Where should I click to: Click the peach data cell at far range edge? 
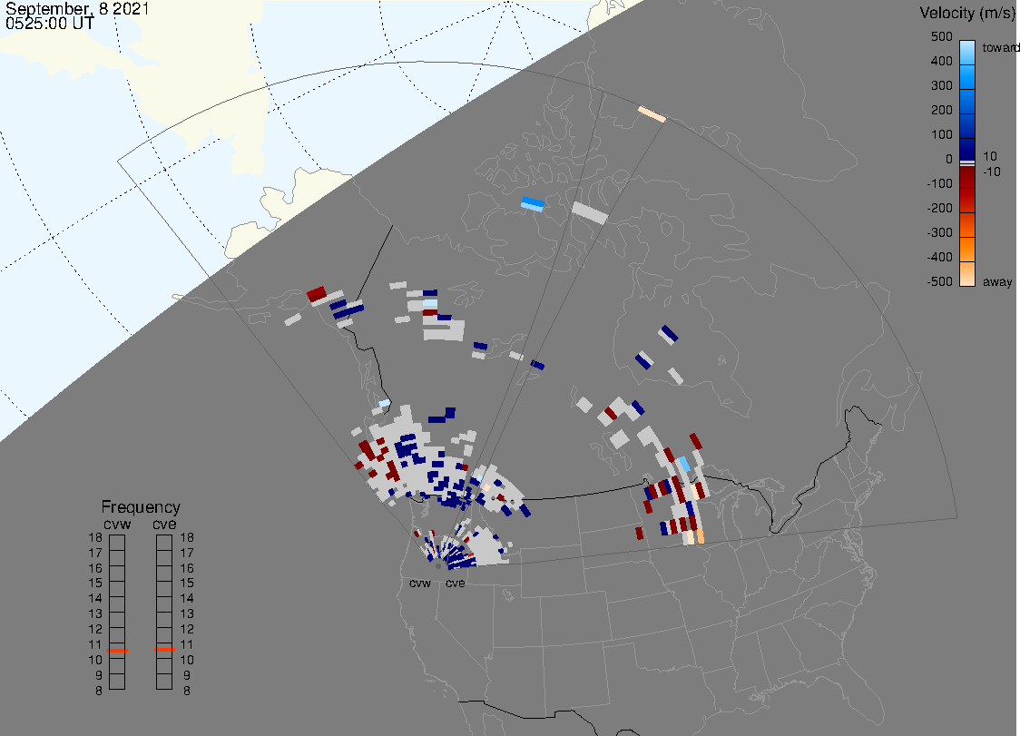pyautogui.click(x=652, y=114)
